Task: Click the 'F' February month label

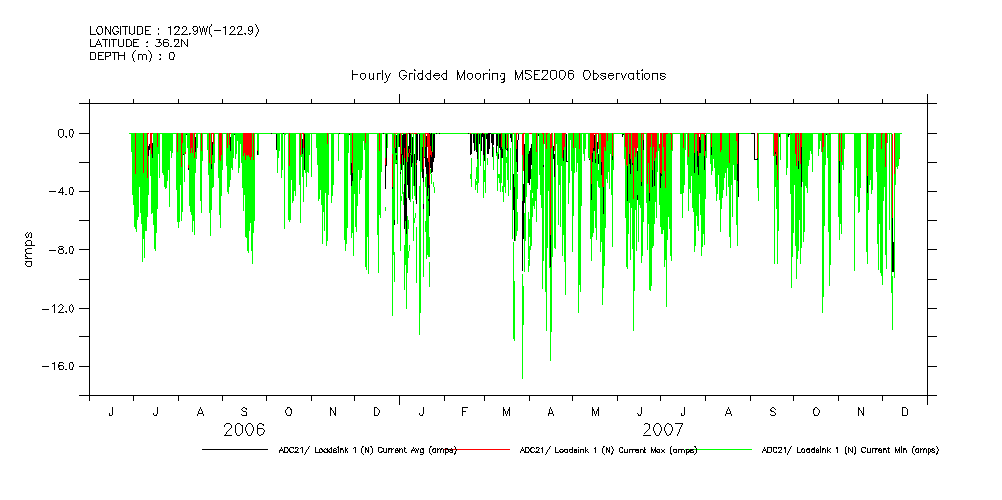Action: [x=464, y=411]
